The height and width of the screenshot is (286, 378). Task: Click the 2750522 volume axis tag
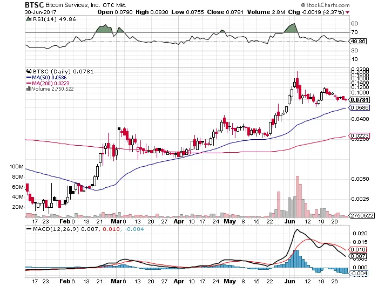click(x=362, y=215)
